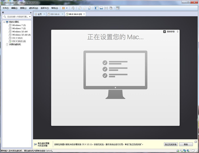Click the input method stepper arrows

coord(177,31)
